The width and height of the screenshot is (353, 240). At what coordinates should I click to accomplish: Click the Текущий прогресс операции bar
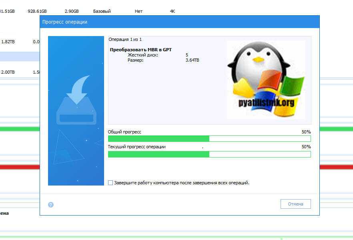click(x=209, y=154)
